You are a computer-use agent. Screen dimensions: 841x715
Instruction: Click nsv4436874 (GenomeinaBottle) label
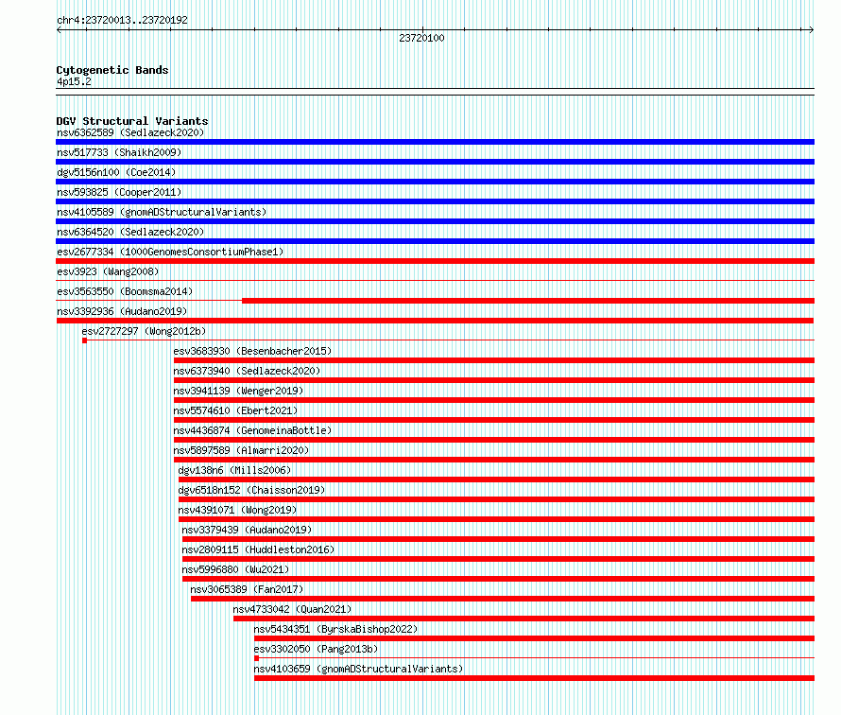(x=252, y=430)
